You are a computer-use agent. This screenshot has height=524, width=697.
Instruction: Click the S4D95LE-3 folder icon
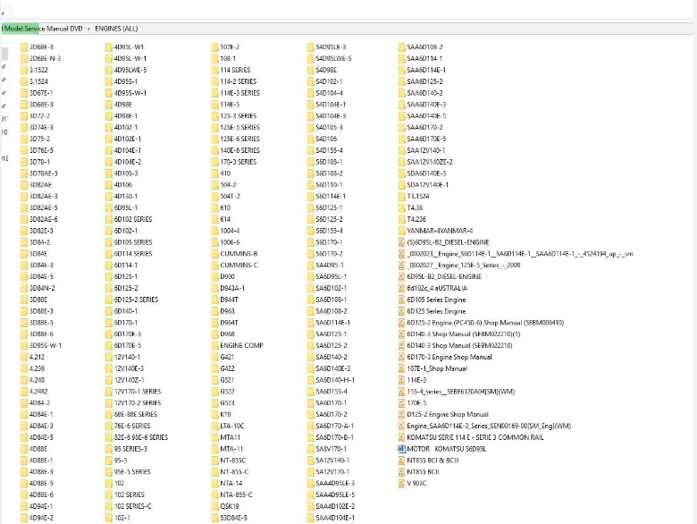pyautogui.click(x=311, y=47)
